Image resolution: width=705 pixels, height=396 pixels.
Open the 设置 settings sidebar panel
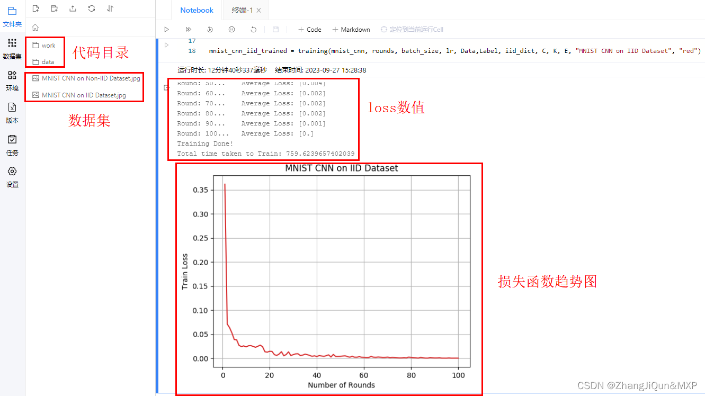12,177
